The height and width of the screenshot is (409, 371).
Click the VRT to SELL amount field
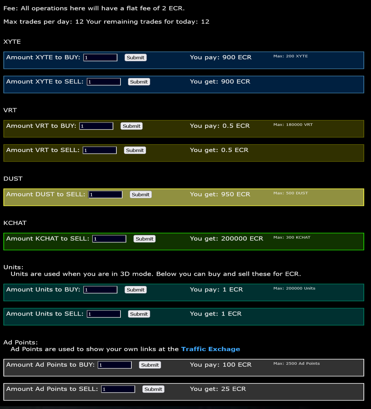[100, 150]
